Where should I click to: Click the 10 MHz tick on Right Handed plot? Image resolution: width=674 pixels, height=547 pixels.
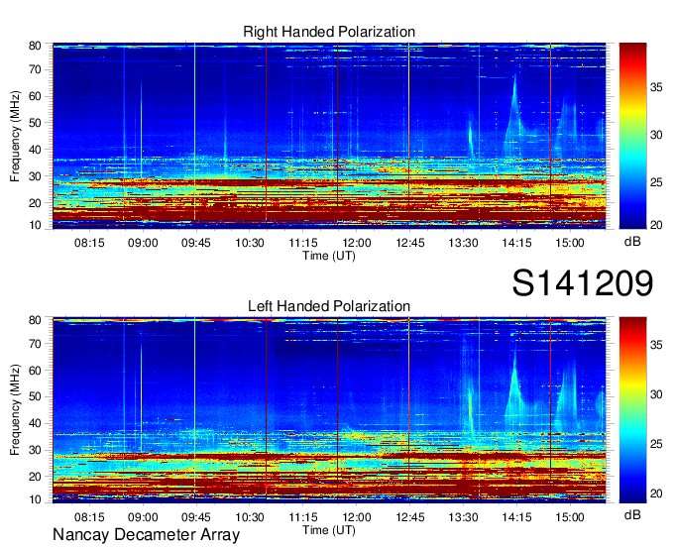(x=35, y=225)
